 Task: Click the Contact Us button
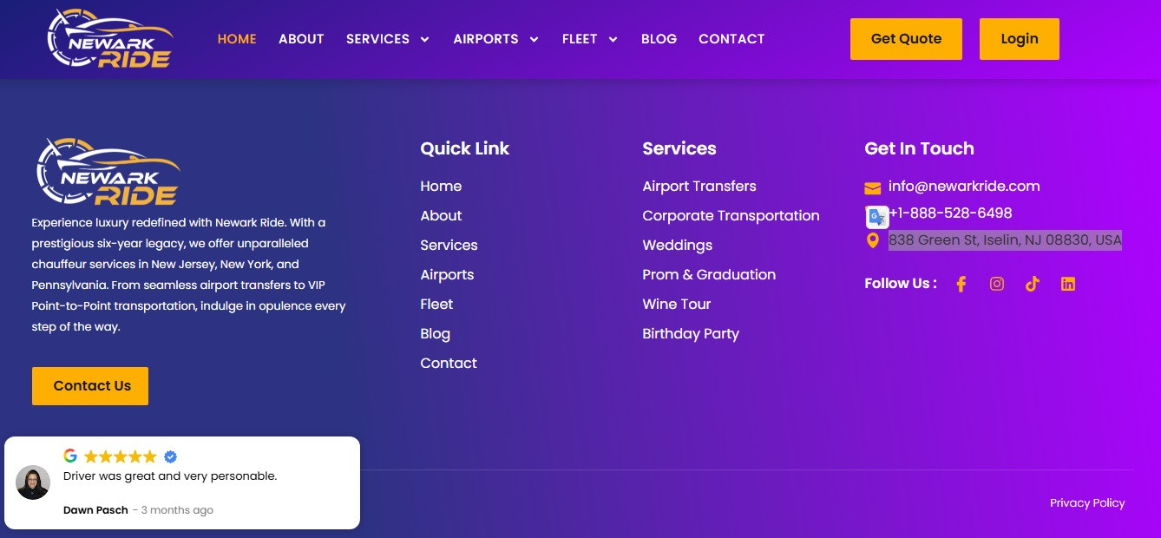[x=90, y=386]
